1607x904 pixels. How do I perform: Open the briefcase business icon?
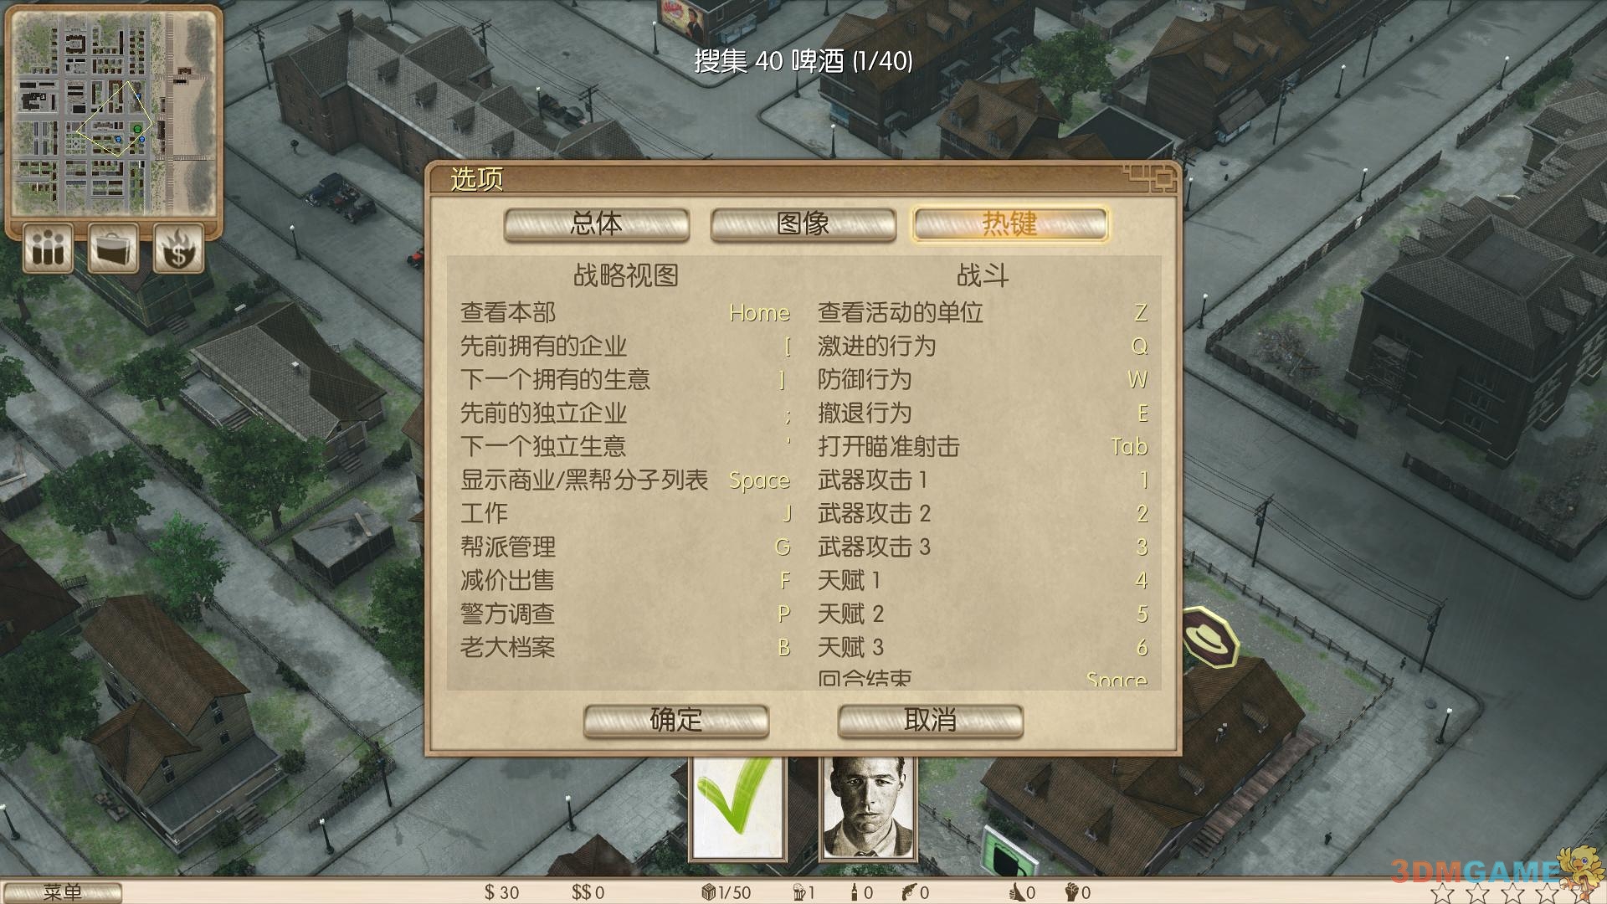(x=113, y=248)
